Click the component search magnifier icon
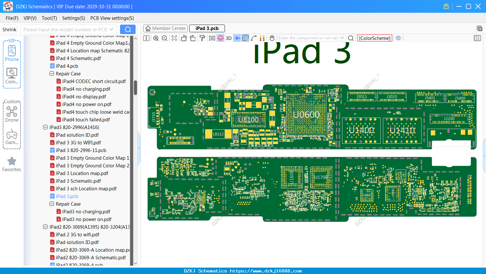The width and height of the screenshot is (486, 274). pos(351,38)
